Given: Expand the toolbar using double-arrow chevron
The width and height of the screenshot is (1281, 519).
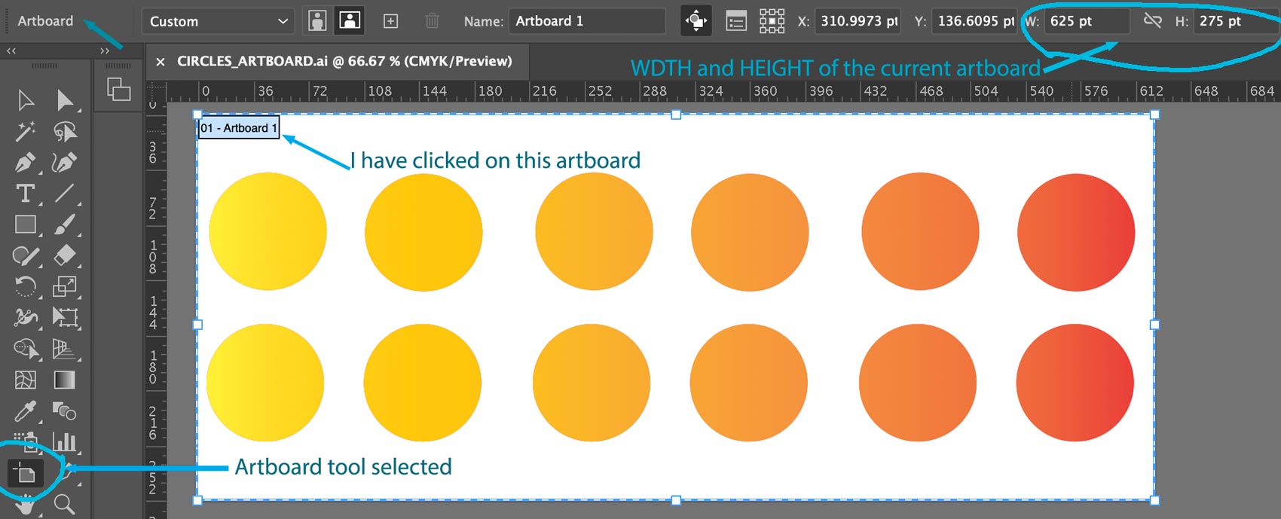Looking at the screenshot, I should tap(105, 50).
